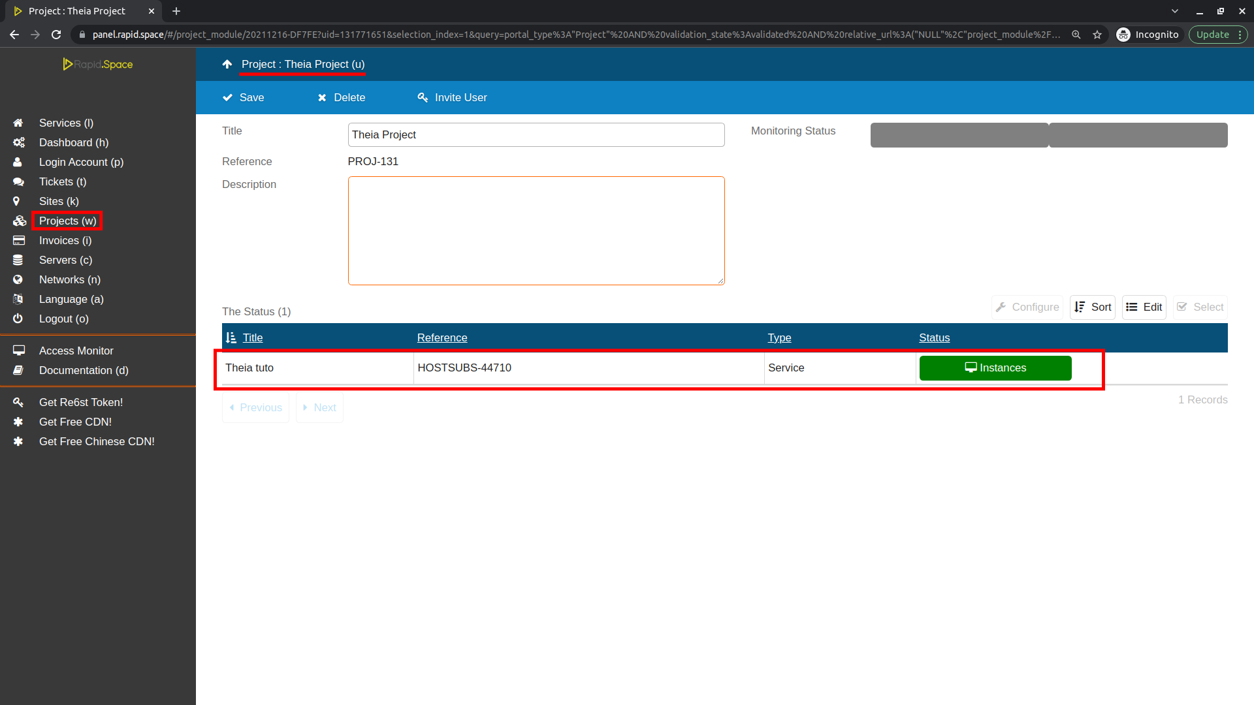The width and height of the screenshot is (1254, 705).
Task: Reload the page with the browser refresh icon
Action: click(x=56, y=35)
